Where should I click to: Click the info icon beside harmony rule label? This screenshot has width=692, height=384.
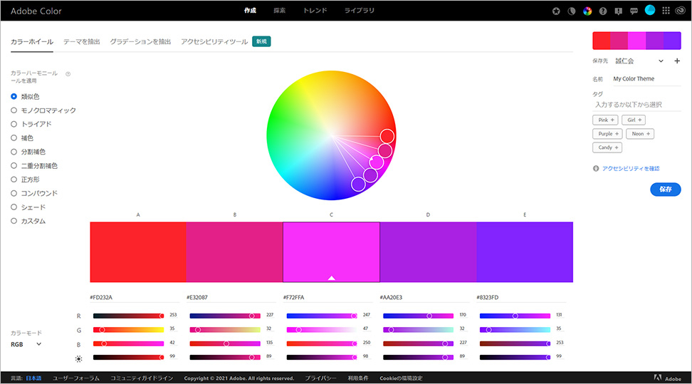click(68, 74)
